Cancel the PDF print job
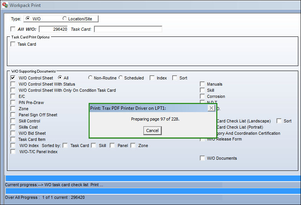301x205 pixels. click(x=153, y=131)
